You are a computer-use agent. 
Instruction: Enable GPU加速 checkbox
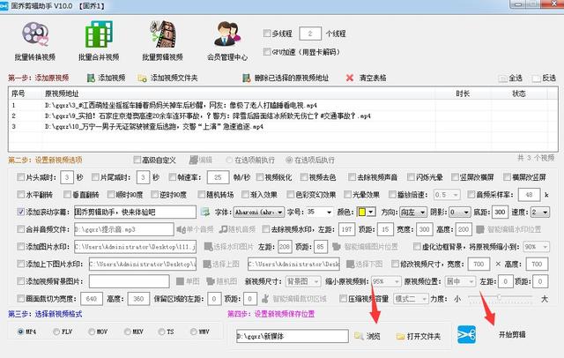267,52
